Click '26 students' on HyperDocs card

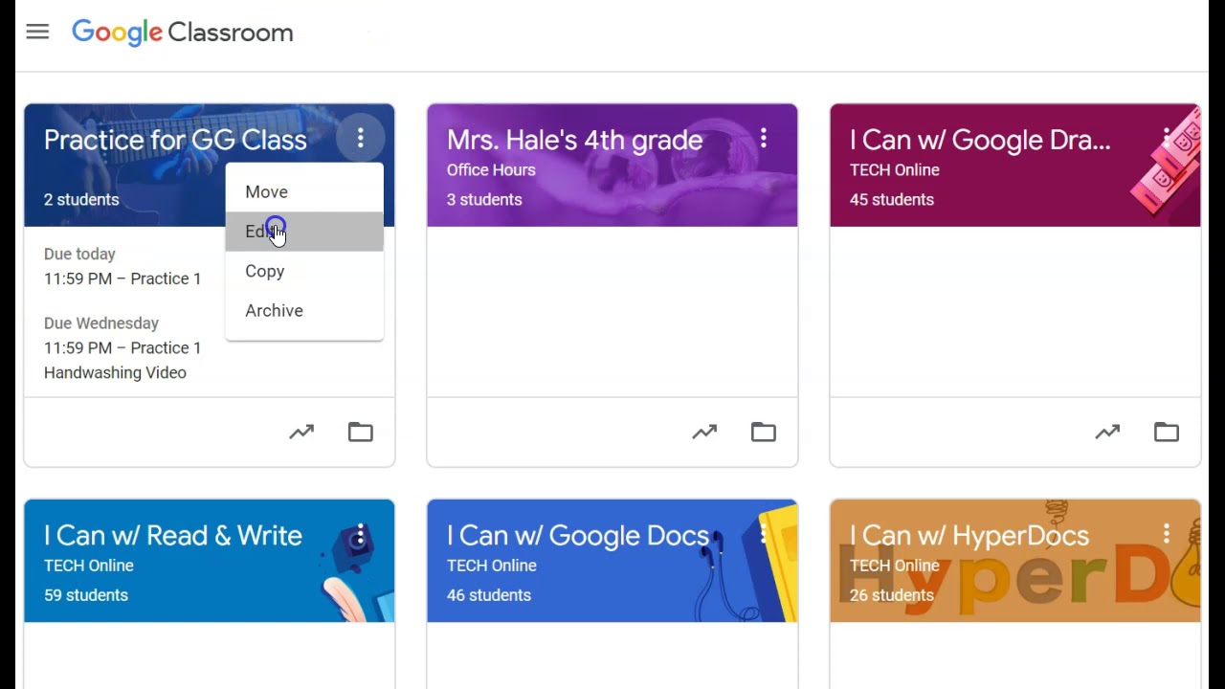pyautogui.click(x=892, y=595)
